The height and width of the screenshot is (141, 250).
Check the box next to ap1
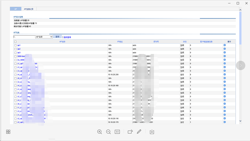(x=15, y=45)
